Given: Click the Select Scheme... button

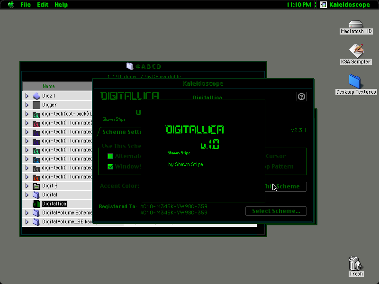Looking at the screenshot, I should point(276,211).
